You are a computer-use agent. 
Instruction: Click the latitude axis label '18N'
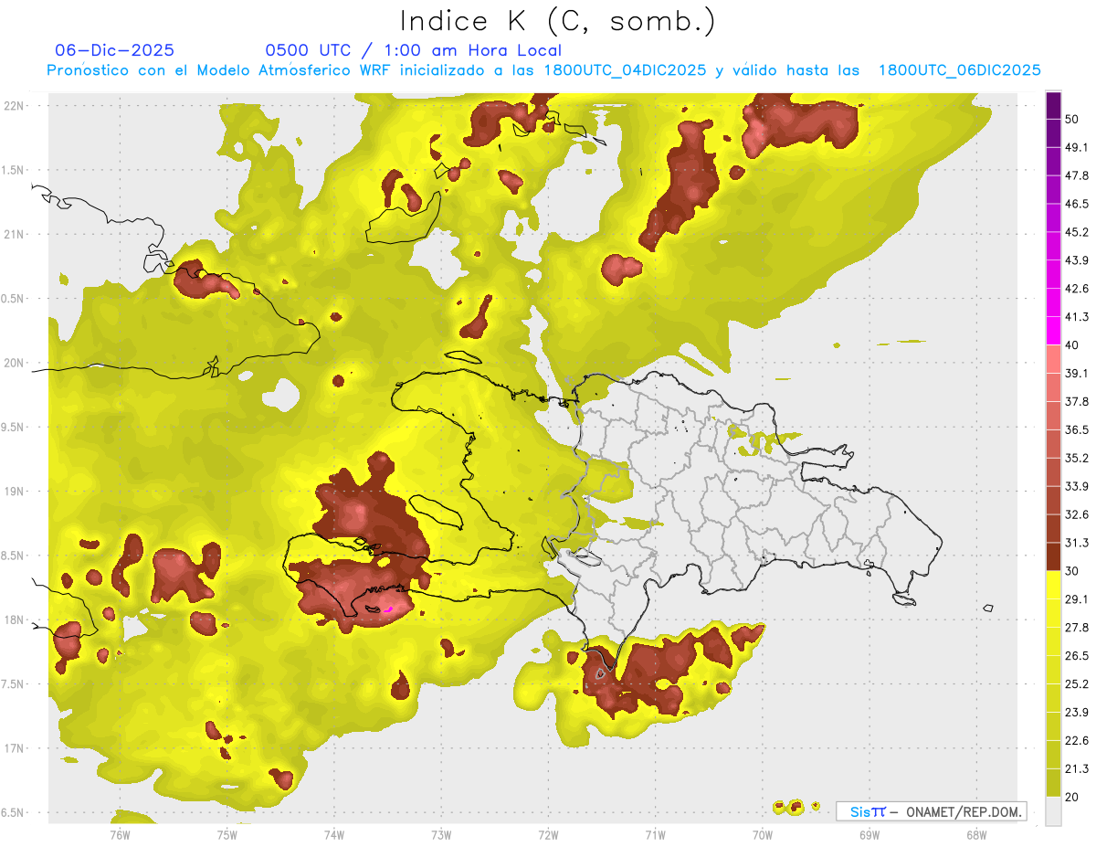point(14,619)
